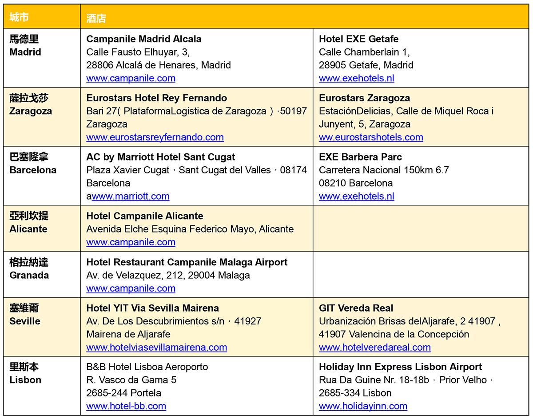Viewport: 533px width, 420px height.
Task: Click Hotel Campanile Alicante's www.campanile.com link
Action: [x=131, y=242]
